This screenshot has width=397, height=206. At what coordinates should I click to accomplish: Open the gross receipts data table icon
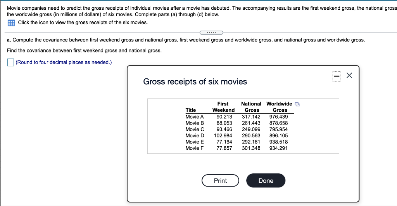11,23
